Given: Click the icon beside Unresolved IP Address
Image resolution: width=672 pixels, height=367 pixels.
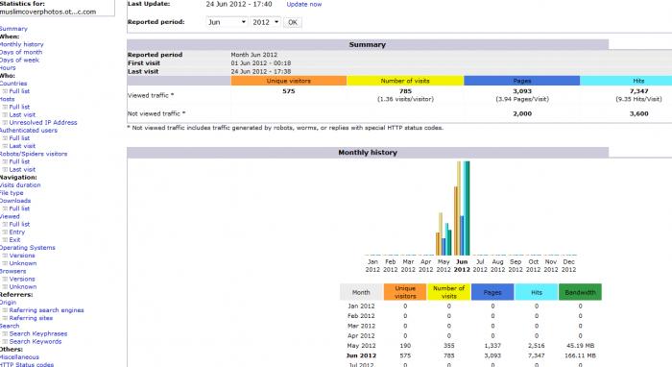Looking at the screenshot, I should click(x=5, y=123).
